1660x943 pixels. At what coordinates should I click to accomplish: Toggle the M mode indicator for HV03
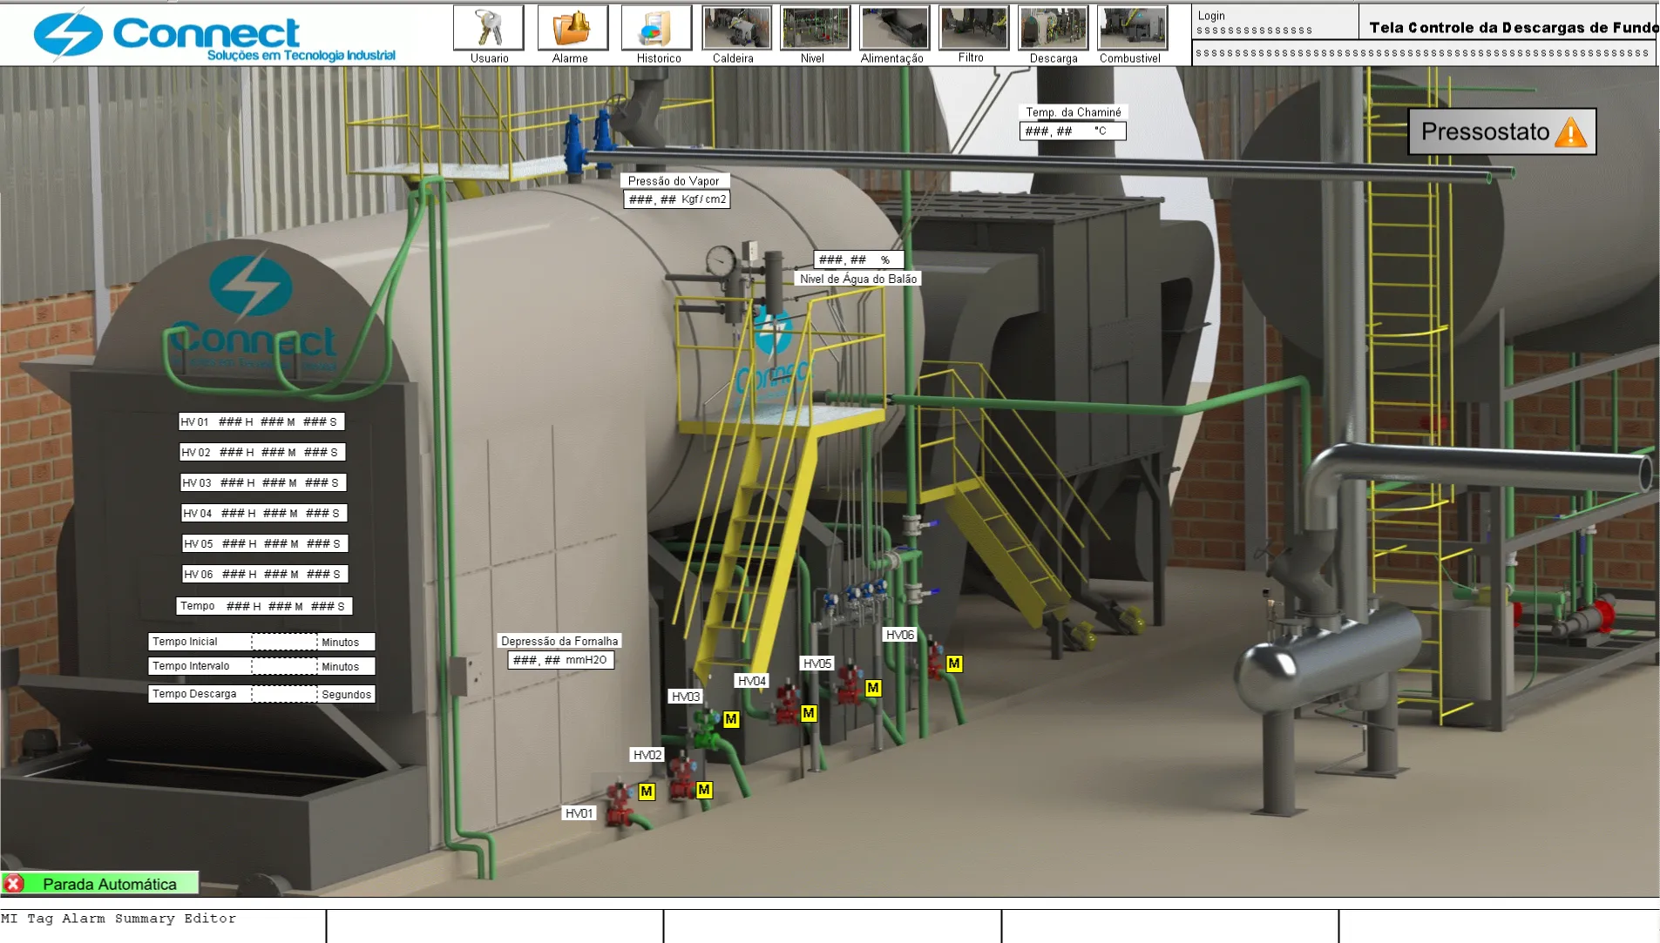pos(731,719)
